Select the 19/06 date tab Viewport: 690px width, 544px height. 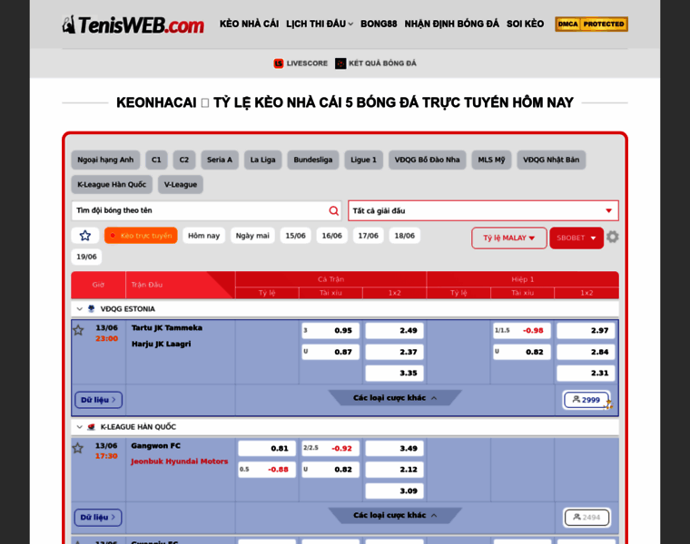(x=86, y=257)
